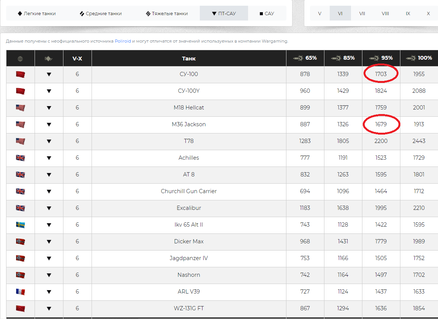438x319 pixels.
Task: Click tank destroyer triangle in M18 Hellcat row
Action: (49, 108)
